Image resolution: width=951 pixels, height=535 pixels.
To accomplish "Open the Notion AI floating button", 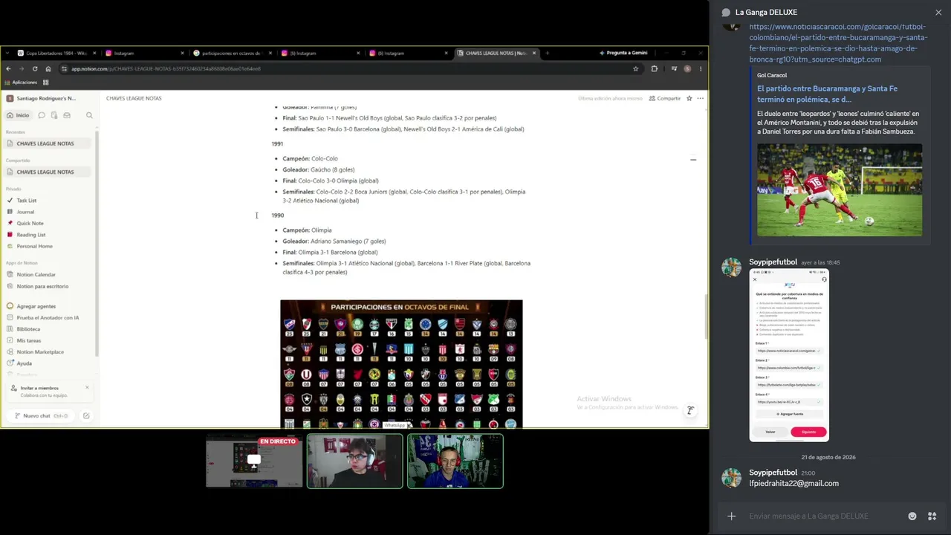I will 690,410.
